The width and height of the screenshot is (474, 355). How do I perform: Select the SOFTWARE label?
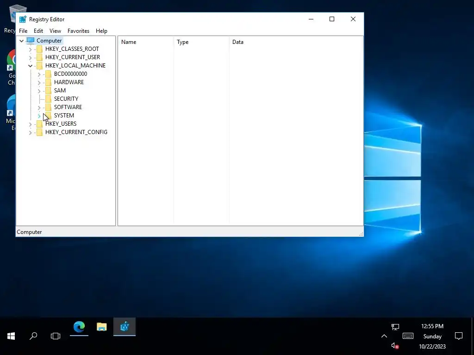[68, 107]
